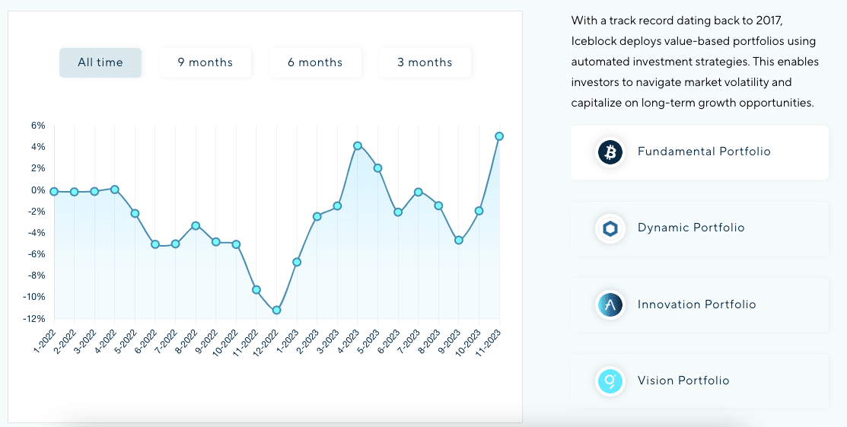Click the 8-2022 data point
The height and width of the screenshot is (427, 847).
coord(196,225)
